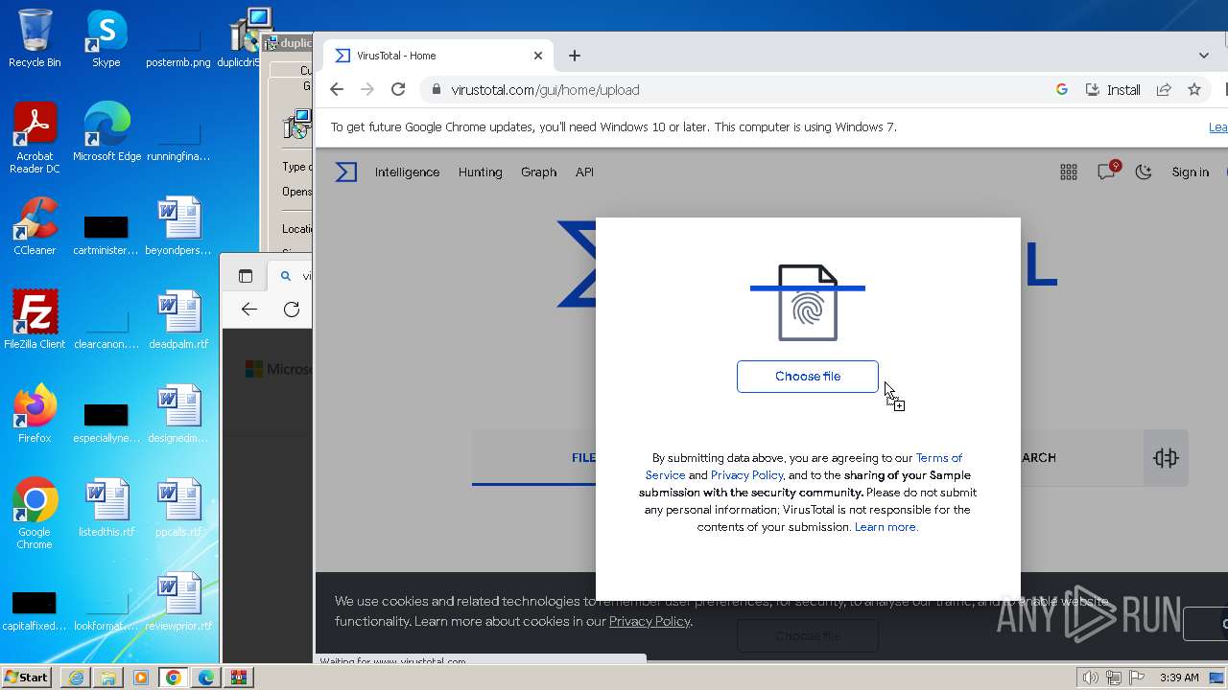The width and height of the screenshot is (1228, 690).
Task: Open Internet Explorer from taskbar
Action: (76, 678)
